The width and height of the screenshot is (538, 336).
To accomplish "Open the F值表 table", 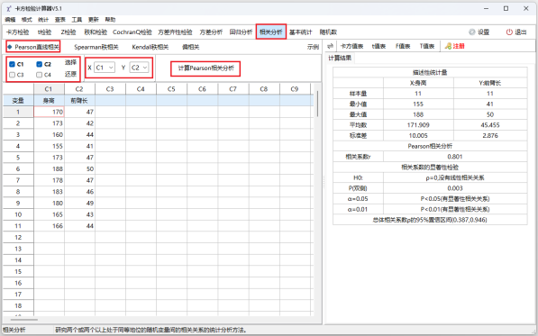I will (403, 46).
